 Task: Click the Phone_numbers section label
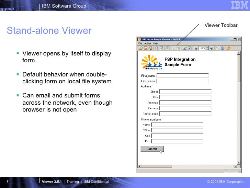151,119
